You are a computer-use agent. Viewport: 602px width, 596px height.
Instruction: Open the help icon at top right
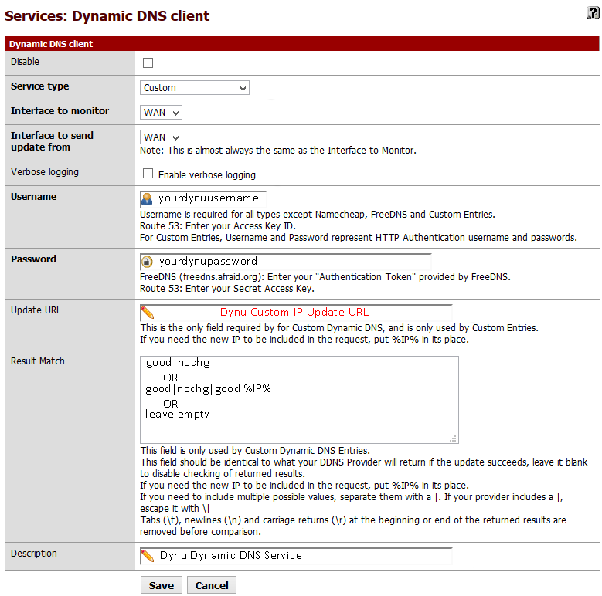pos(593,12)
